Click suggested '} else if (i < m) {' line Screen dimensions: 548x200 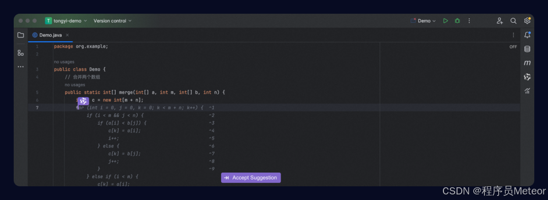pyautogui.click(x=113, y=177)
